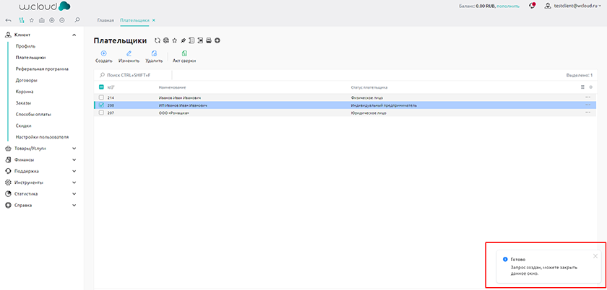Click the magnifier search icon in top toolbar
Screen dimensions: 607x290
(77, 20)
